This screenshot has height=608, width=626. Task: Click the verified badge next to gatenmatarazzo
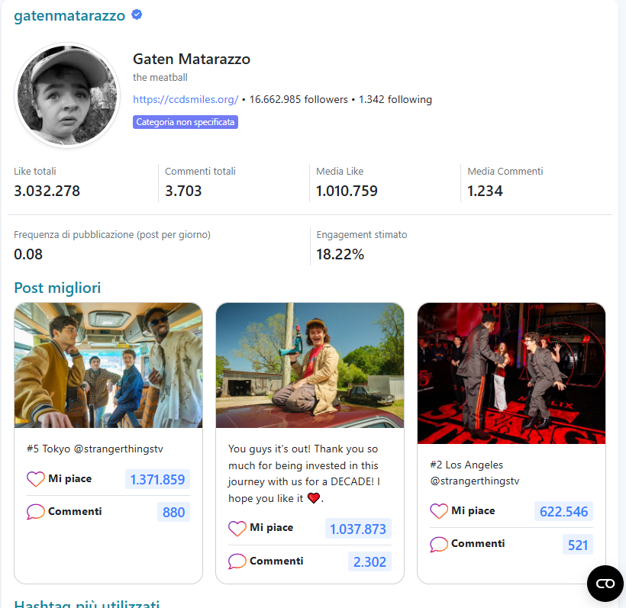click(x=137, y=15)
